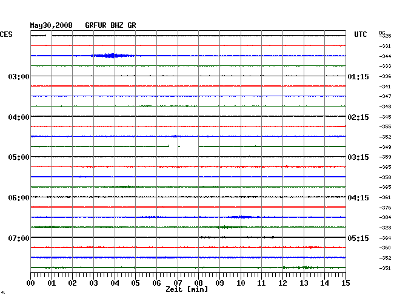Click x-axis minute tick label 11
Image resolution: width=394 pixels, height=299 pixels.
point(261,283)
